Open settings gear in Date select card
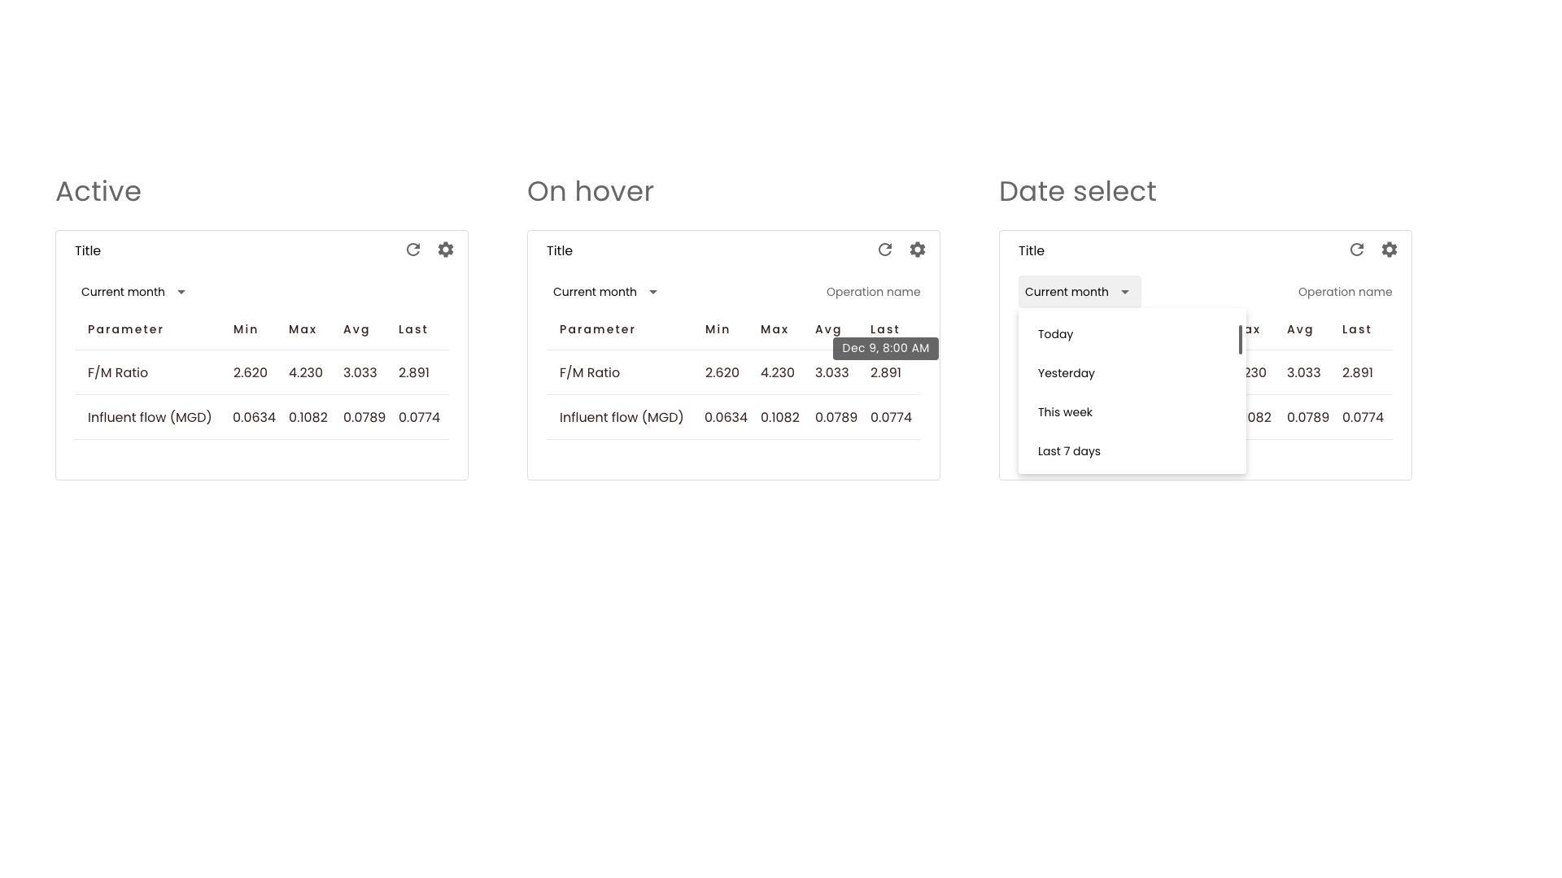1562x878 pixels. pyautogui.click(x=1390, y=250)
